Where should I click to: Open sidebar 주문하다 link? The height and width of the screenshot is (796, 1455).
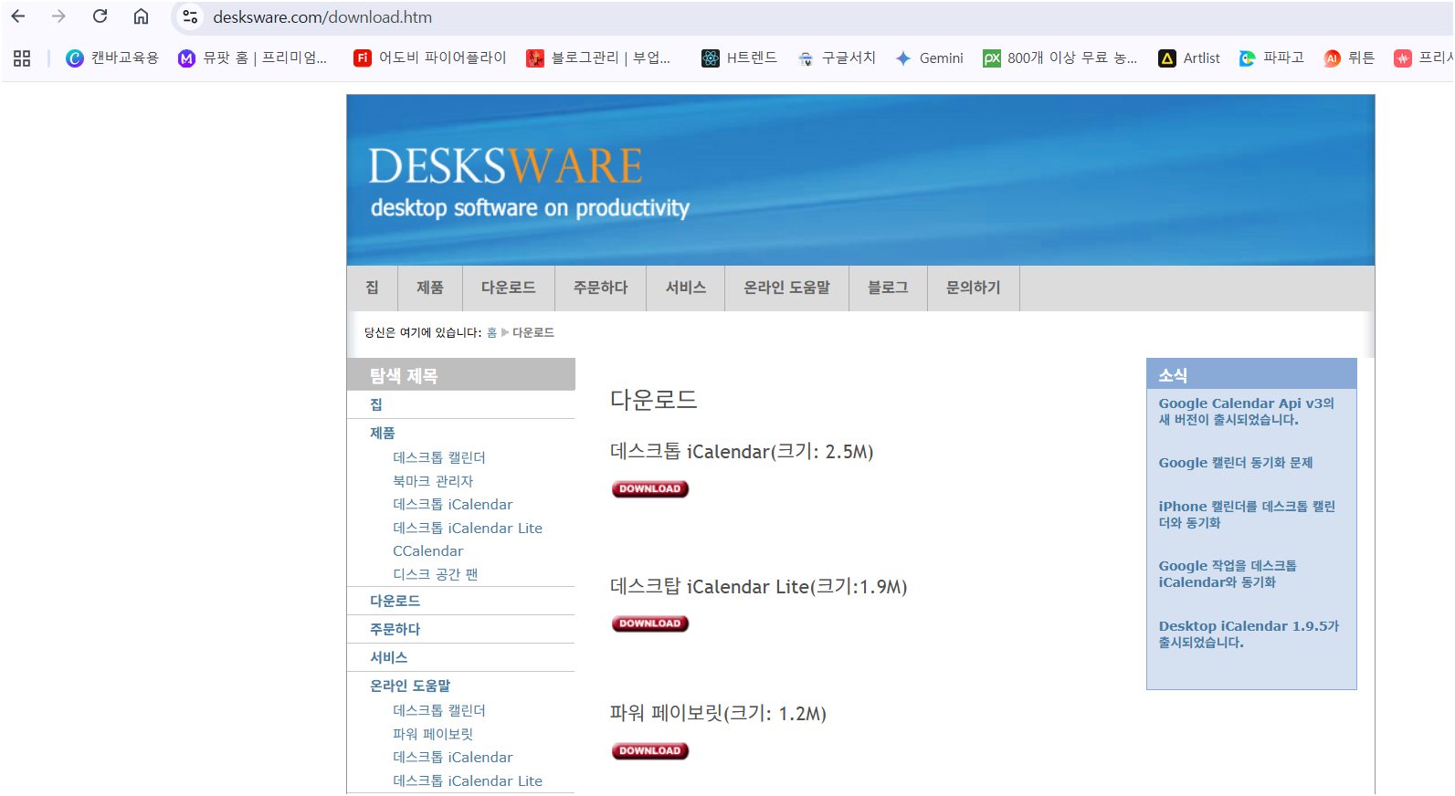[x=395, y=629]
